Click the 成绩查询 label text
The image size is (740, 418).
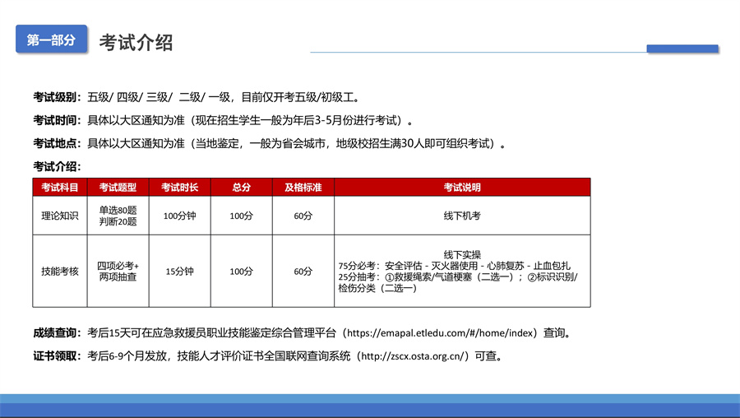point(56,333)
